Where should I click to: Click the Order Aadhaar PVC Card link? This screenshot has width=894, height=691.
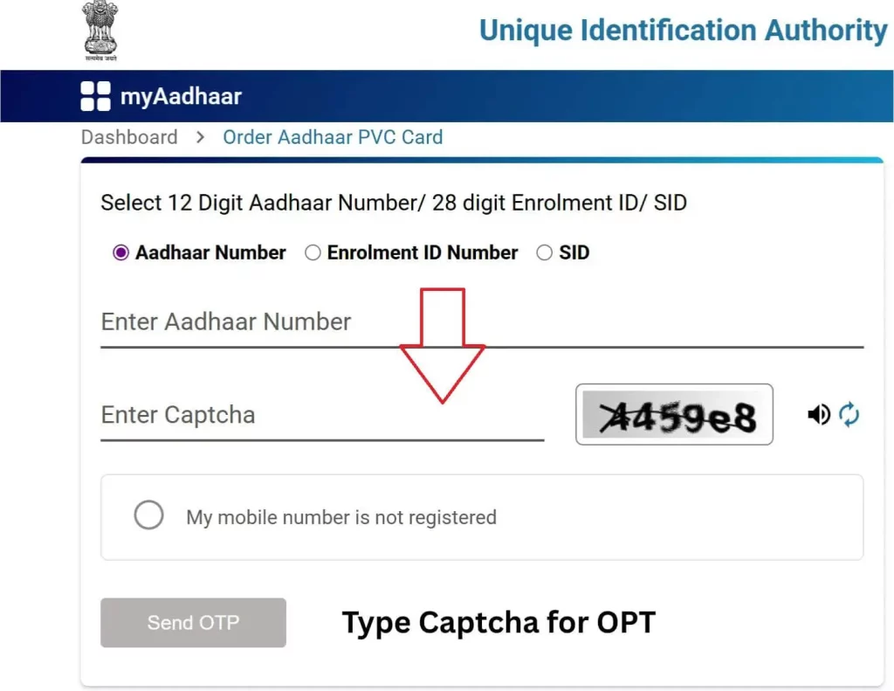tap(333, 137)
